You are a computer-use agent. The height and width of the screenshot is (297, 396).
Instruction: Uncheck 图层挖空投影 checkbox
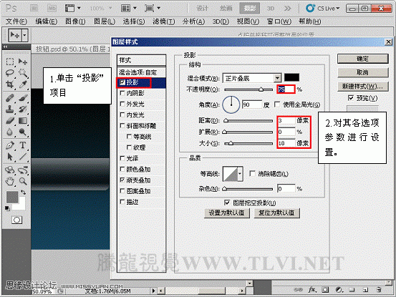click(x=227, y=203)
